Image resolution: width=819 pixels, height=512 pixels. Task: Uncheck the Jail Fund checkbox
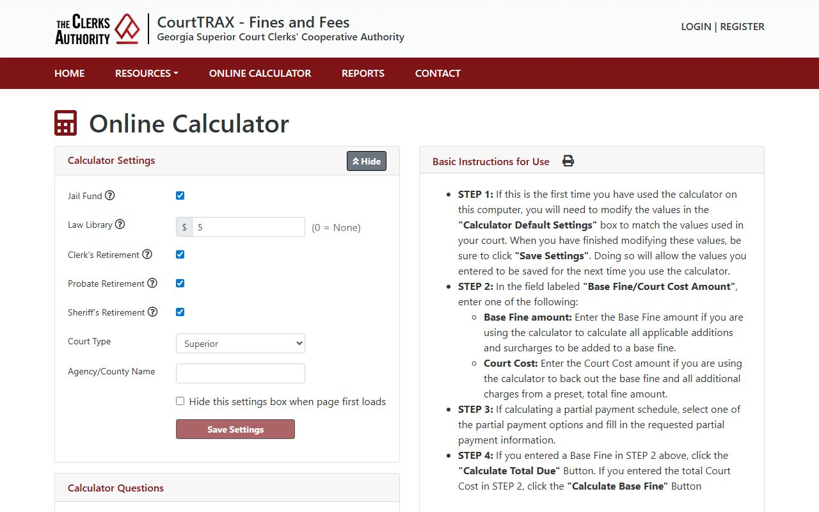tap(180, 195)
